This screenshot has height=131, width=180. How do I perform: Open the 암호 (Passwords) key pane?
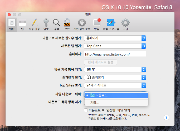[46, 25]
